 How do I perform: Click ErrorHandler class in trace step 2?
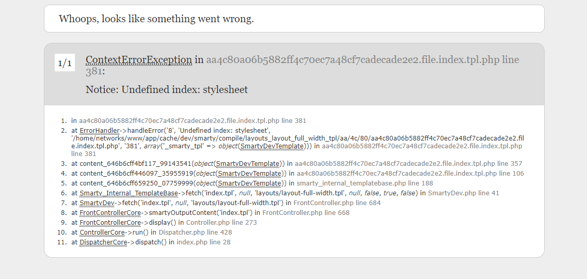(99, 131)
